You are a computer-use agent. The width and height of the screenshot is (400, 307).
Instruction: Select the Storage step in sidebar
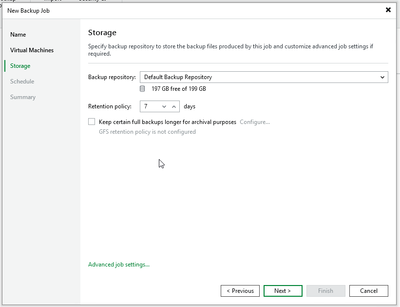(x=20, y=66)
